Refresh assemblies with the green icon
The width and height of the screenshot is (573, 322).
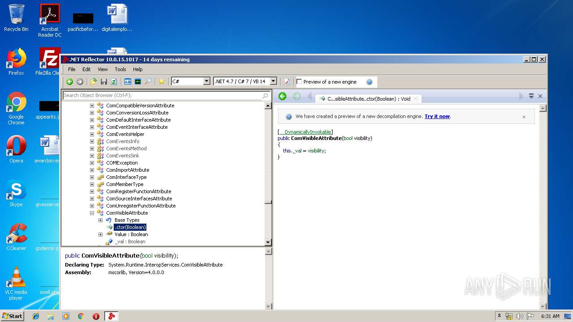(114, 81)
